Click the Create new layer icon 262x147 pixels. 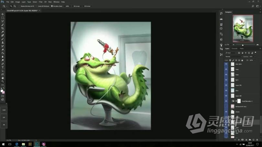pos(254,140)
